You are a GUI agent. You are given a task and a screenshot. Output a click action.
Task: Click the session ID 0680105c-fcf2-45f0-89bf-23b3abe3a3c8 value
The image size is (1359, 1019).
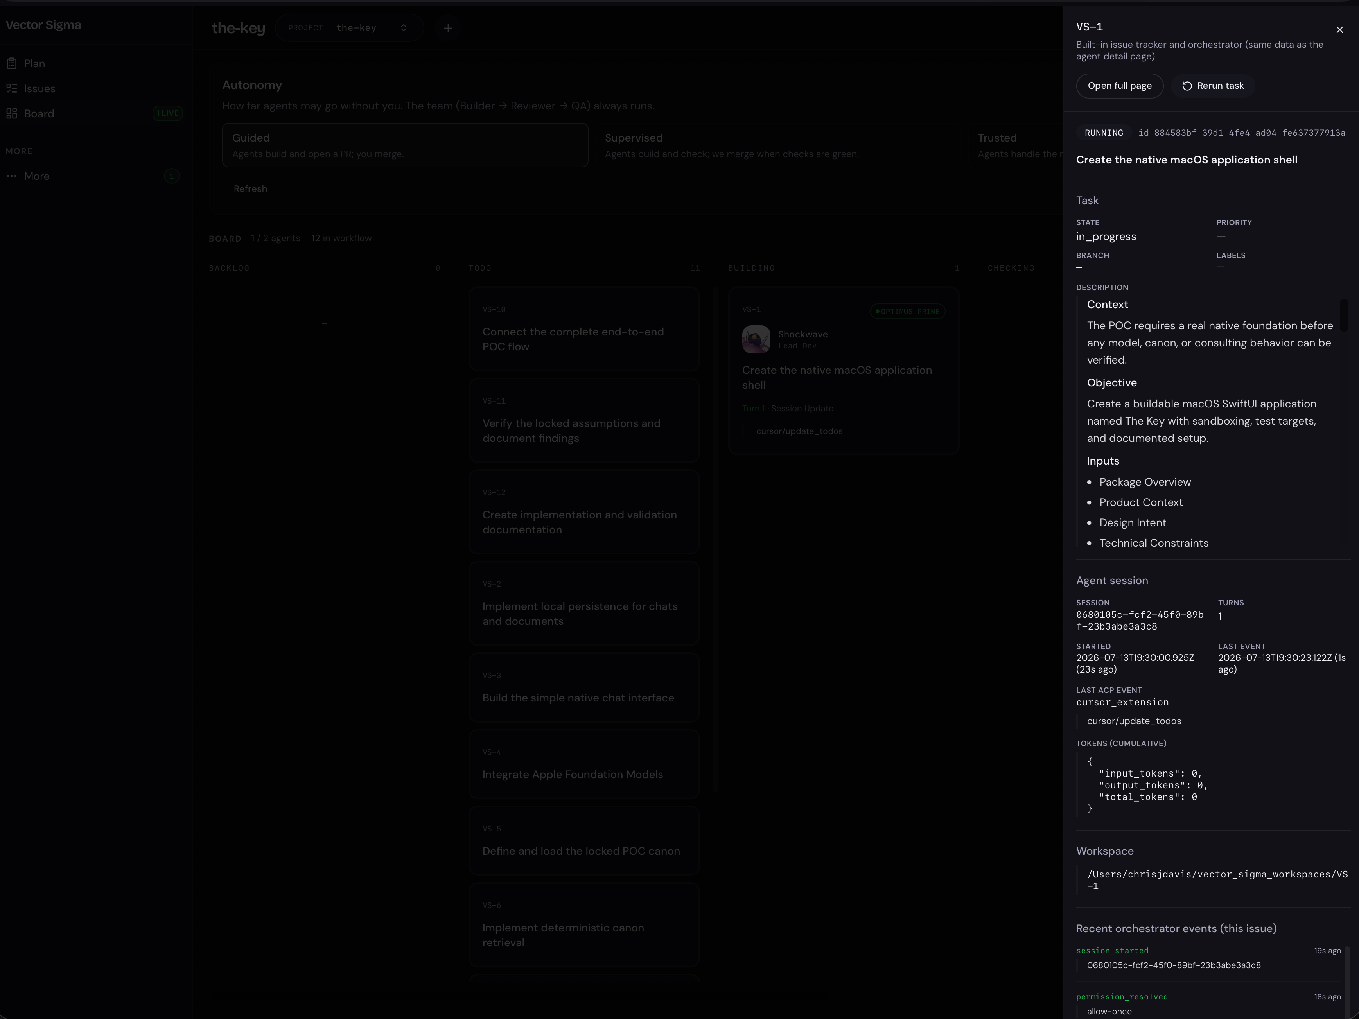click(x=1140, y=621)
